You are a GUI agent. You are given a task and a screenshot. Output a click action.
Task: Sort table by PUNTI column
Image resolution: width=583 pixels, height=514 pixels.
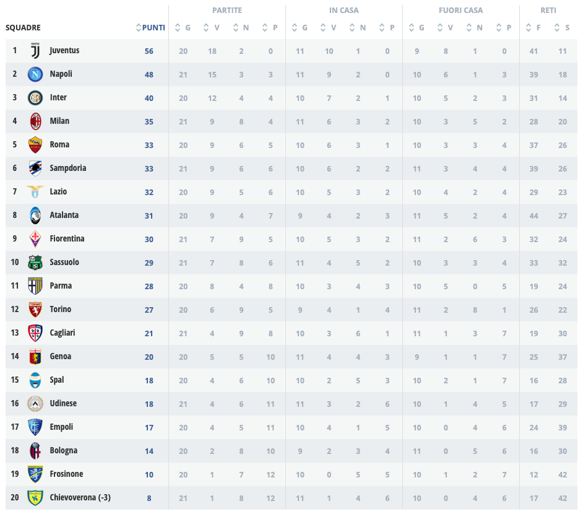click(x=150, y=27)
